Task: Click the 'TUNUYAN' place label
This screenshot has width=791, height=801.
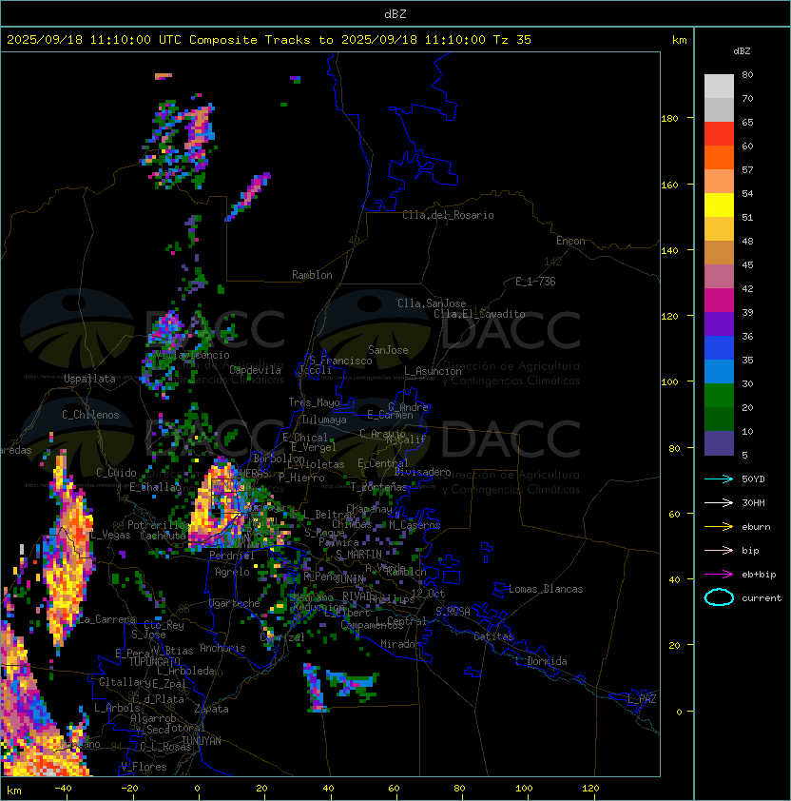Action: (x=202, y=741)
